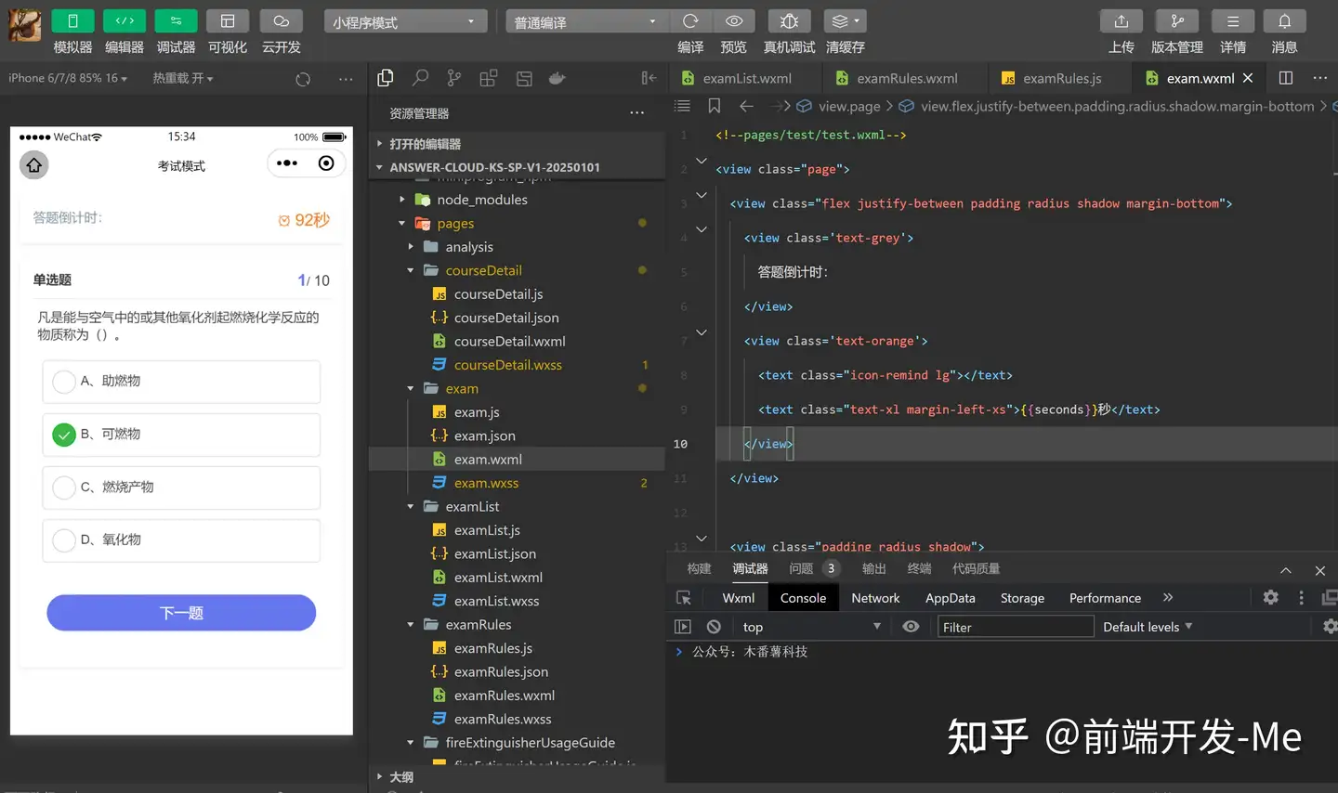Click the editor bookmark icon
The image size is (1338, 793).
pyautogui.click(x=714, y=106)
